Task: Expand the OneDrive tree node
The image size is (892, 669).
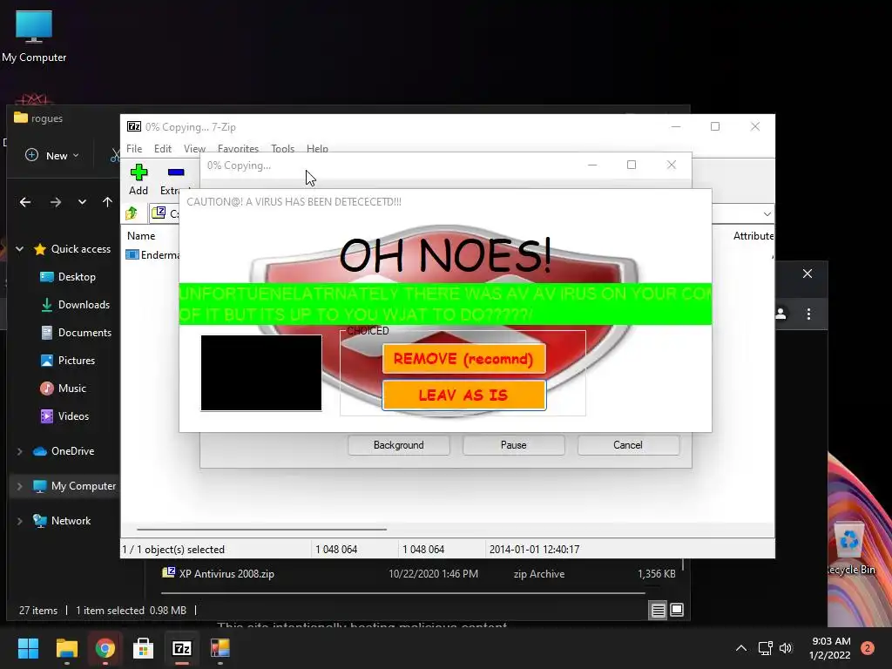Action: 19,451
